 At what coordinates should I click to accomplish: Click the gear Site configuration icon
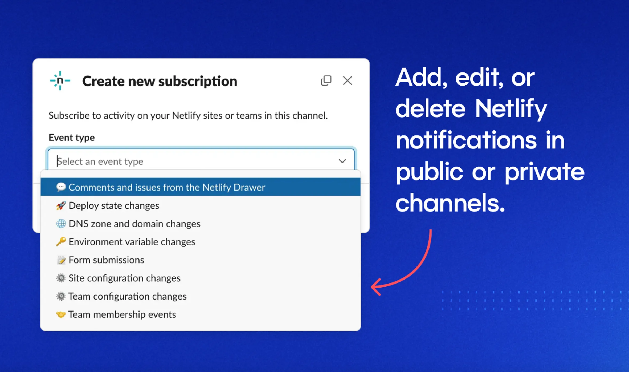click(62, 278)
